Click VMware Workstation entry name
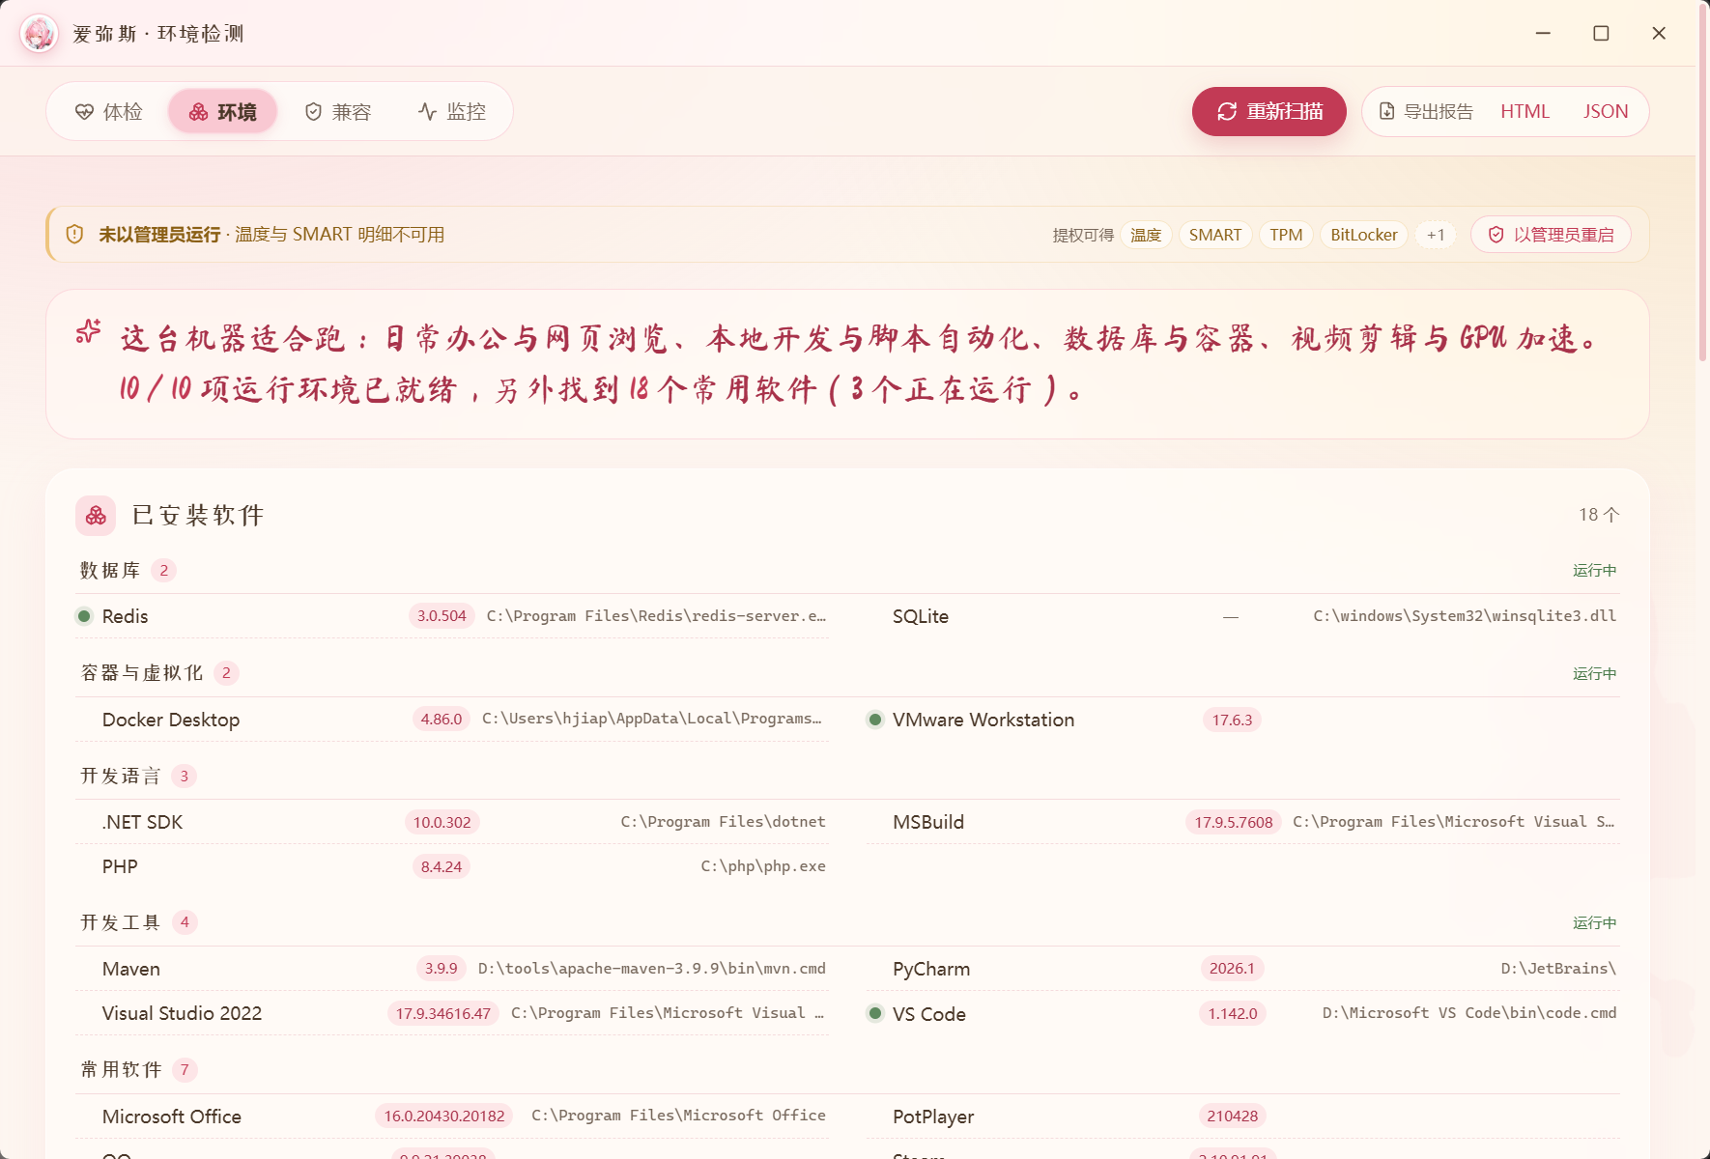The width and height of the screenshot is (1710, 1159). point(983,720)
